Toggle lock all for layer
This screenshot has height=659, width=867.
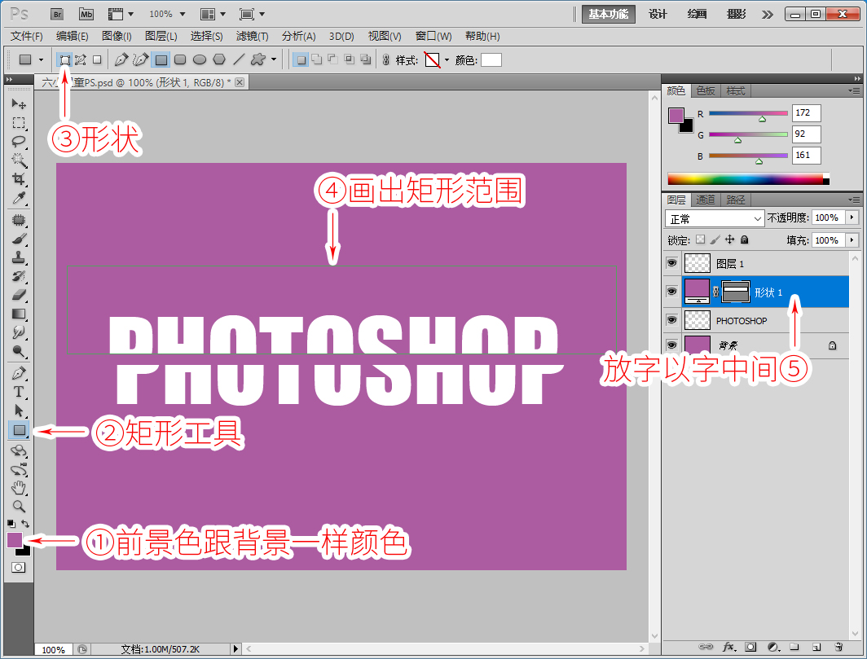click(x=745, y=239)
